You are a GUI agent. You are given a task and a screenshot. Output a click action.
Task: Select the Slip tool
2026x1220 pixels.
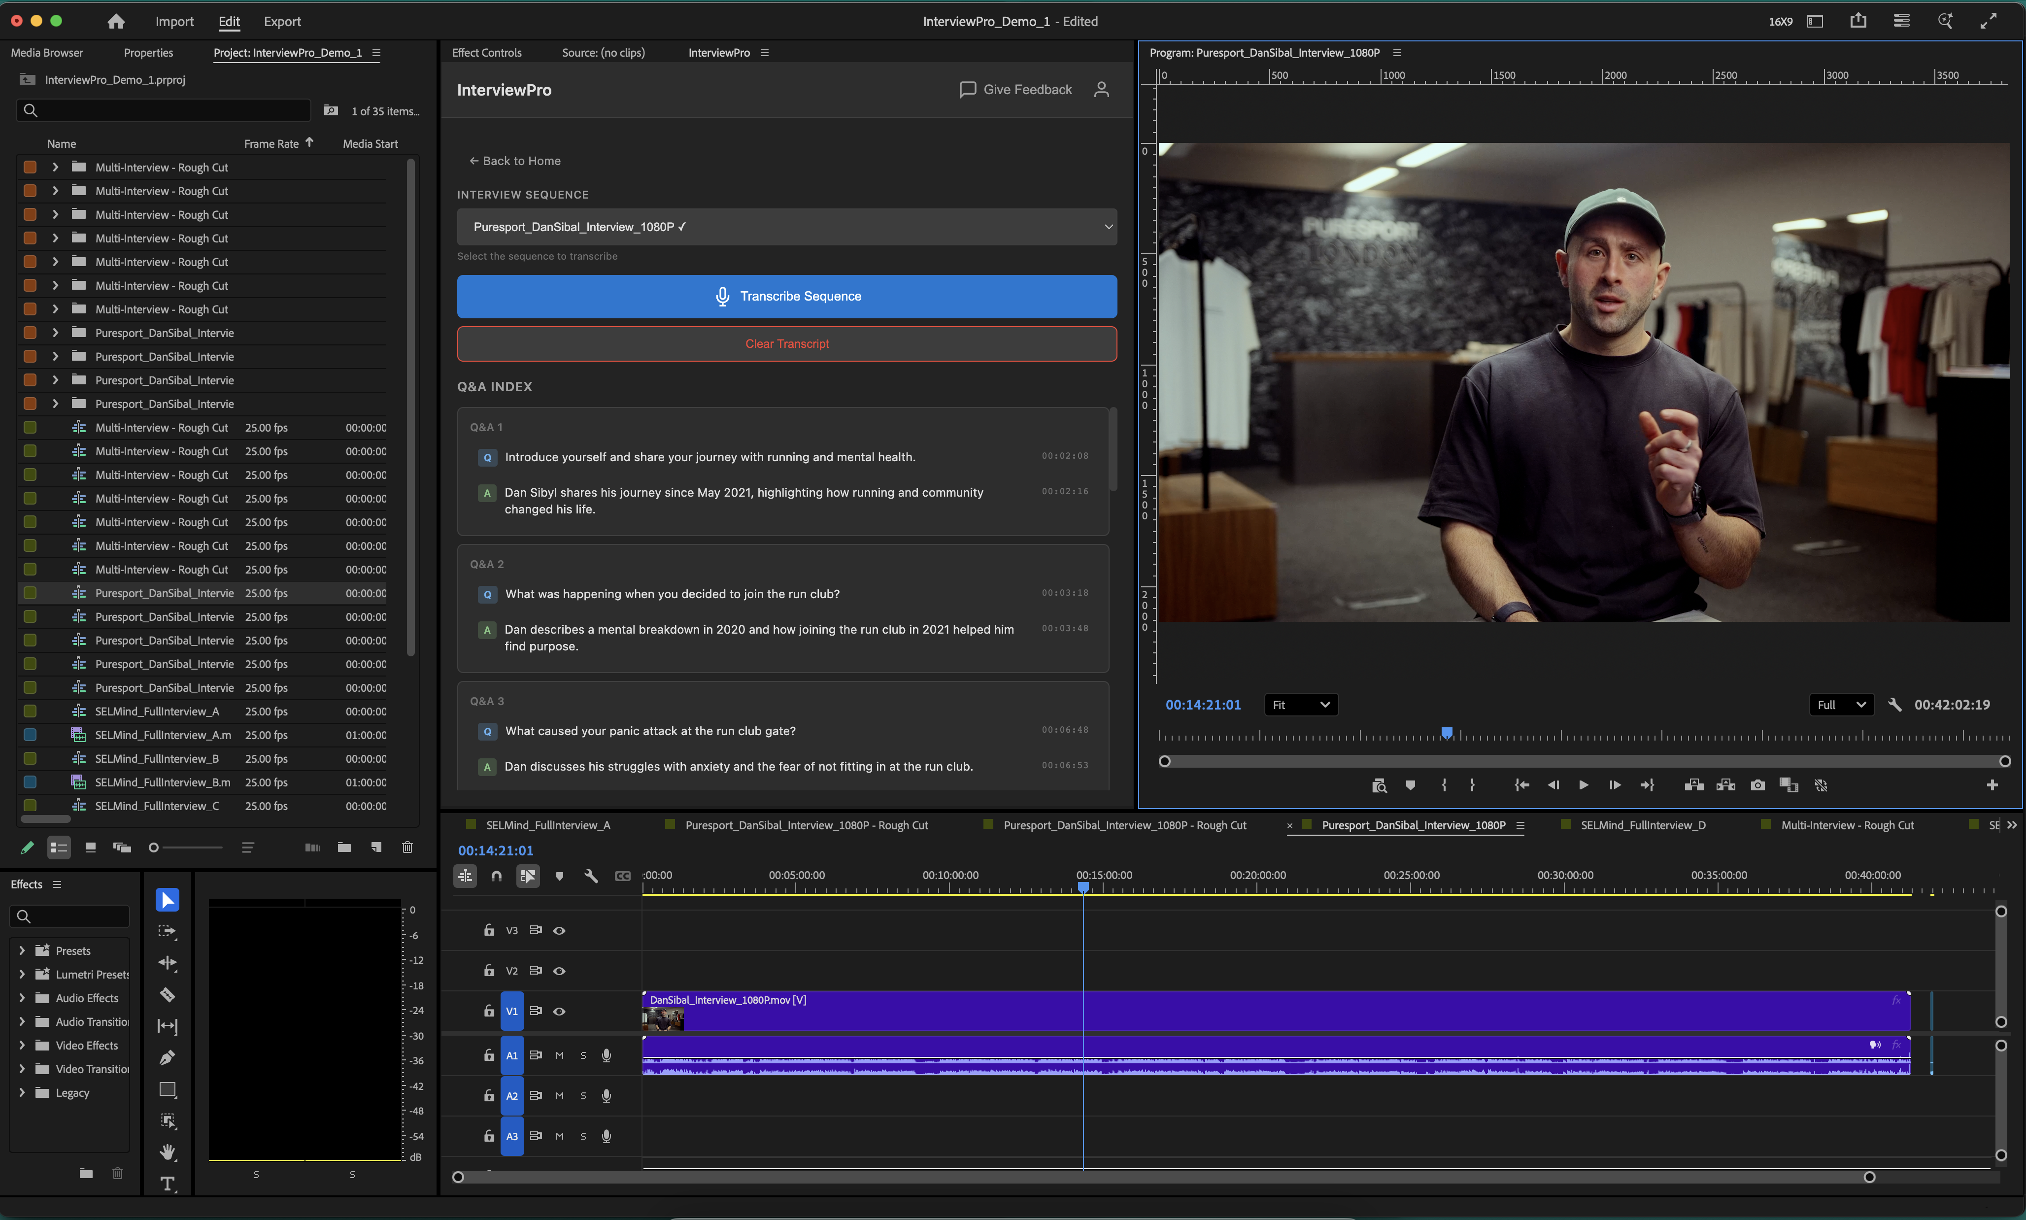click(168, 1026)
